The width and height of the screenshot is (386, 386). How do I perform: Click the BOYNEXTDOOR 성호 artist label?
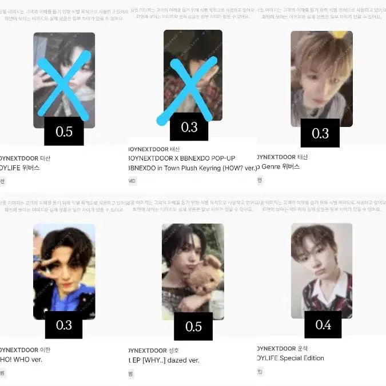pos(154,351)
